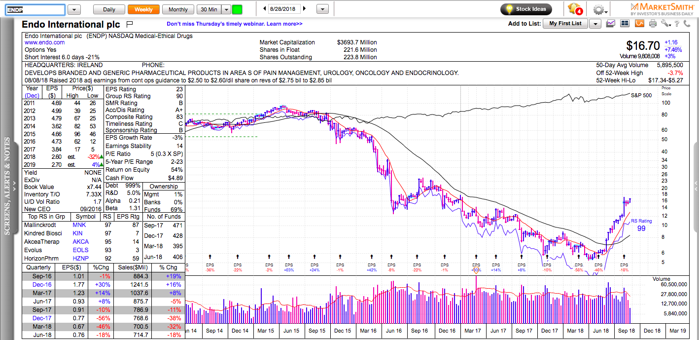The height and width of the screenshot is (340, 699).
Task: Flag Endo International with the flag icon
Action: (130, 24)
